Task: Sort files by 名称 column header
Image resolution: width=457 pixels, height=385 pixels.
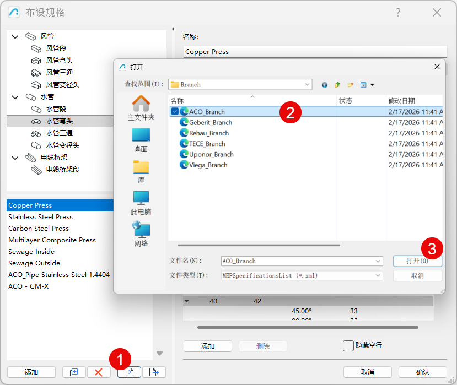Action: (252, 101)
